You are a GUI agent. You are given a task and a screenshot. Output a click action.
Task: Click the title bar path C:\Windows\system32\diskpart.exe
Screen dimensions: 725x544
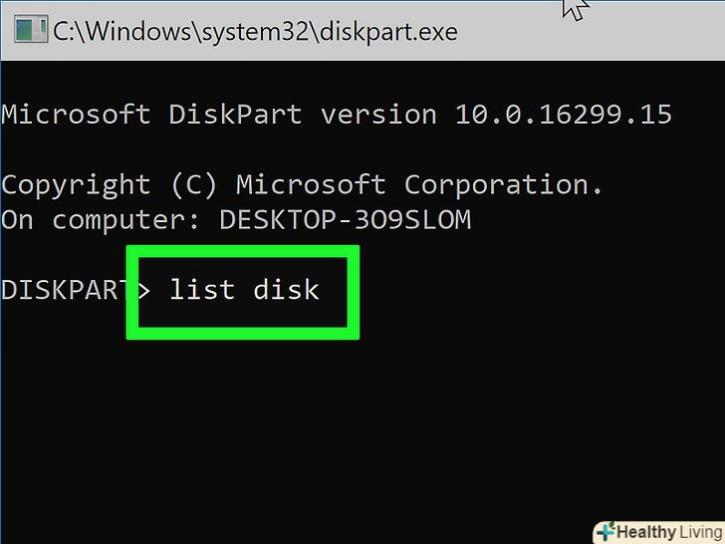click(256, 31)
